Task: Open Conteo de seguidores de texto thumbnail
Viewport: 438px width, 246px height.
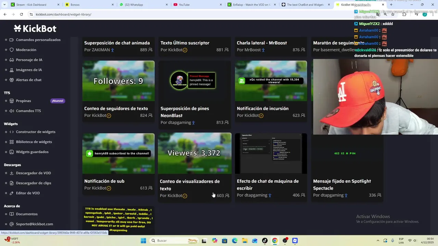Action: tap(118, 81)
